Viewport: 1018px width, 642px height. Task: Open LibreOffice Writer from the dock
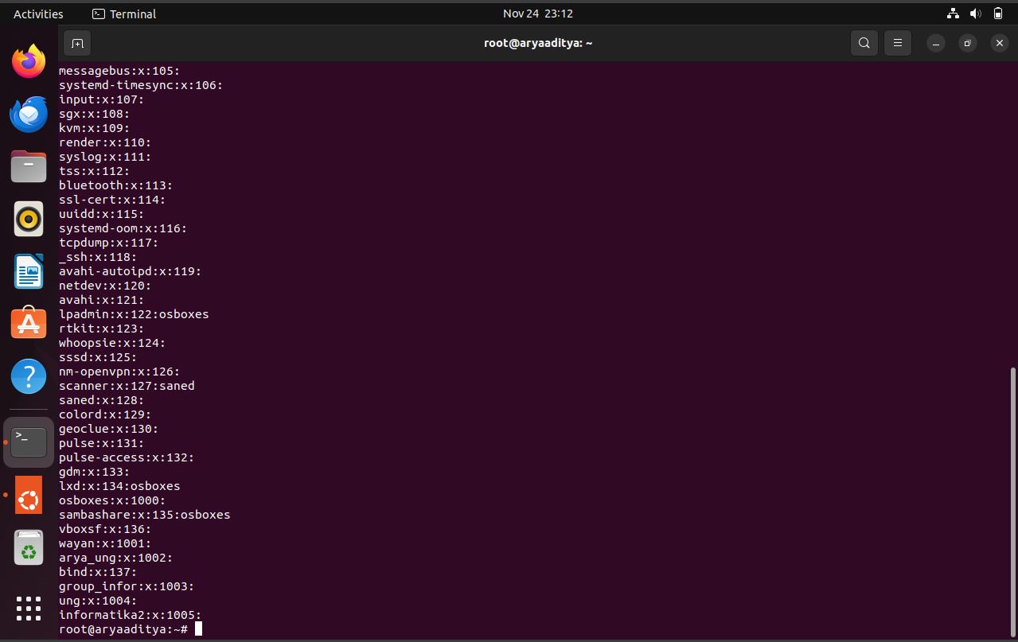coord(29,271)
